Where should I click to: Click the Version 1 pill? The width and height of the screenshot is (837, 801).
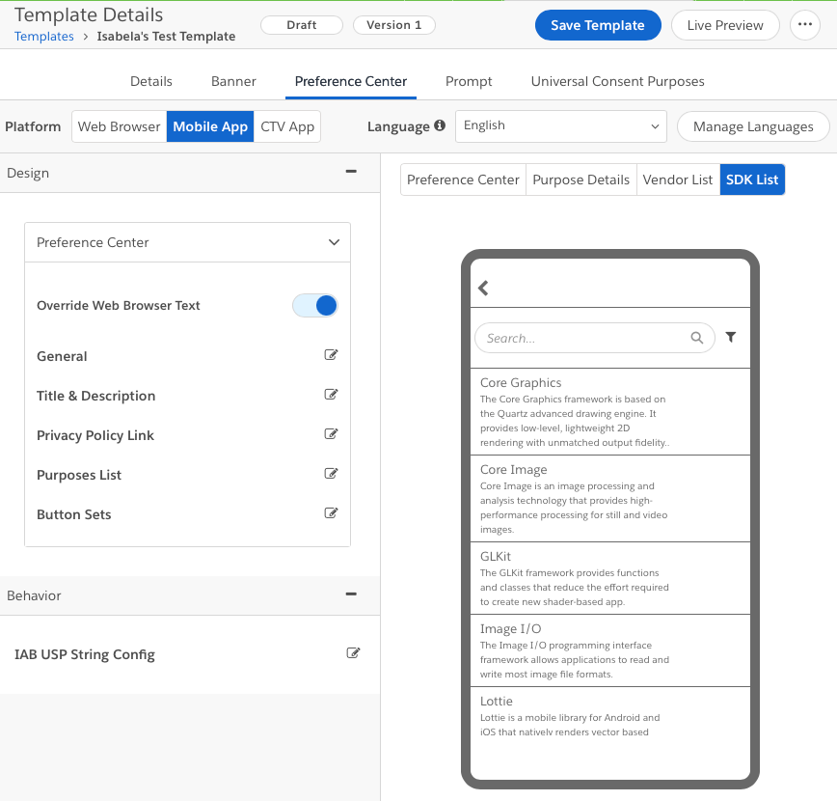(394, 25)
